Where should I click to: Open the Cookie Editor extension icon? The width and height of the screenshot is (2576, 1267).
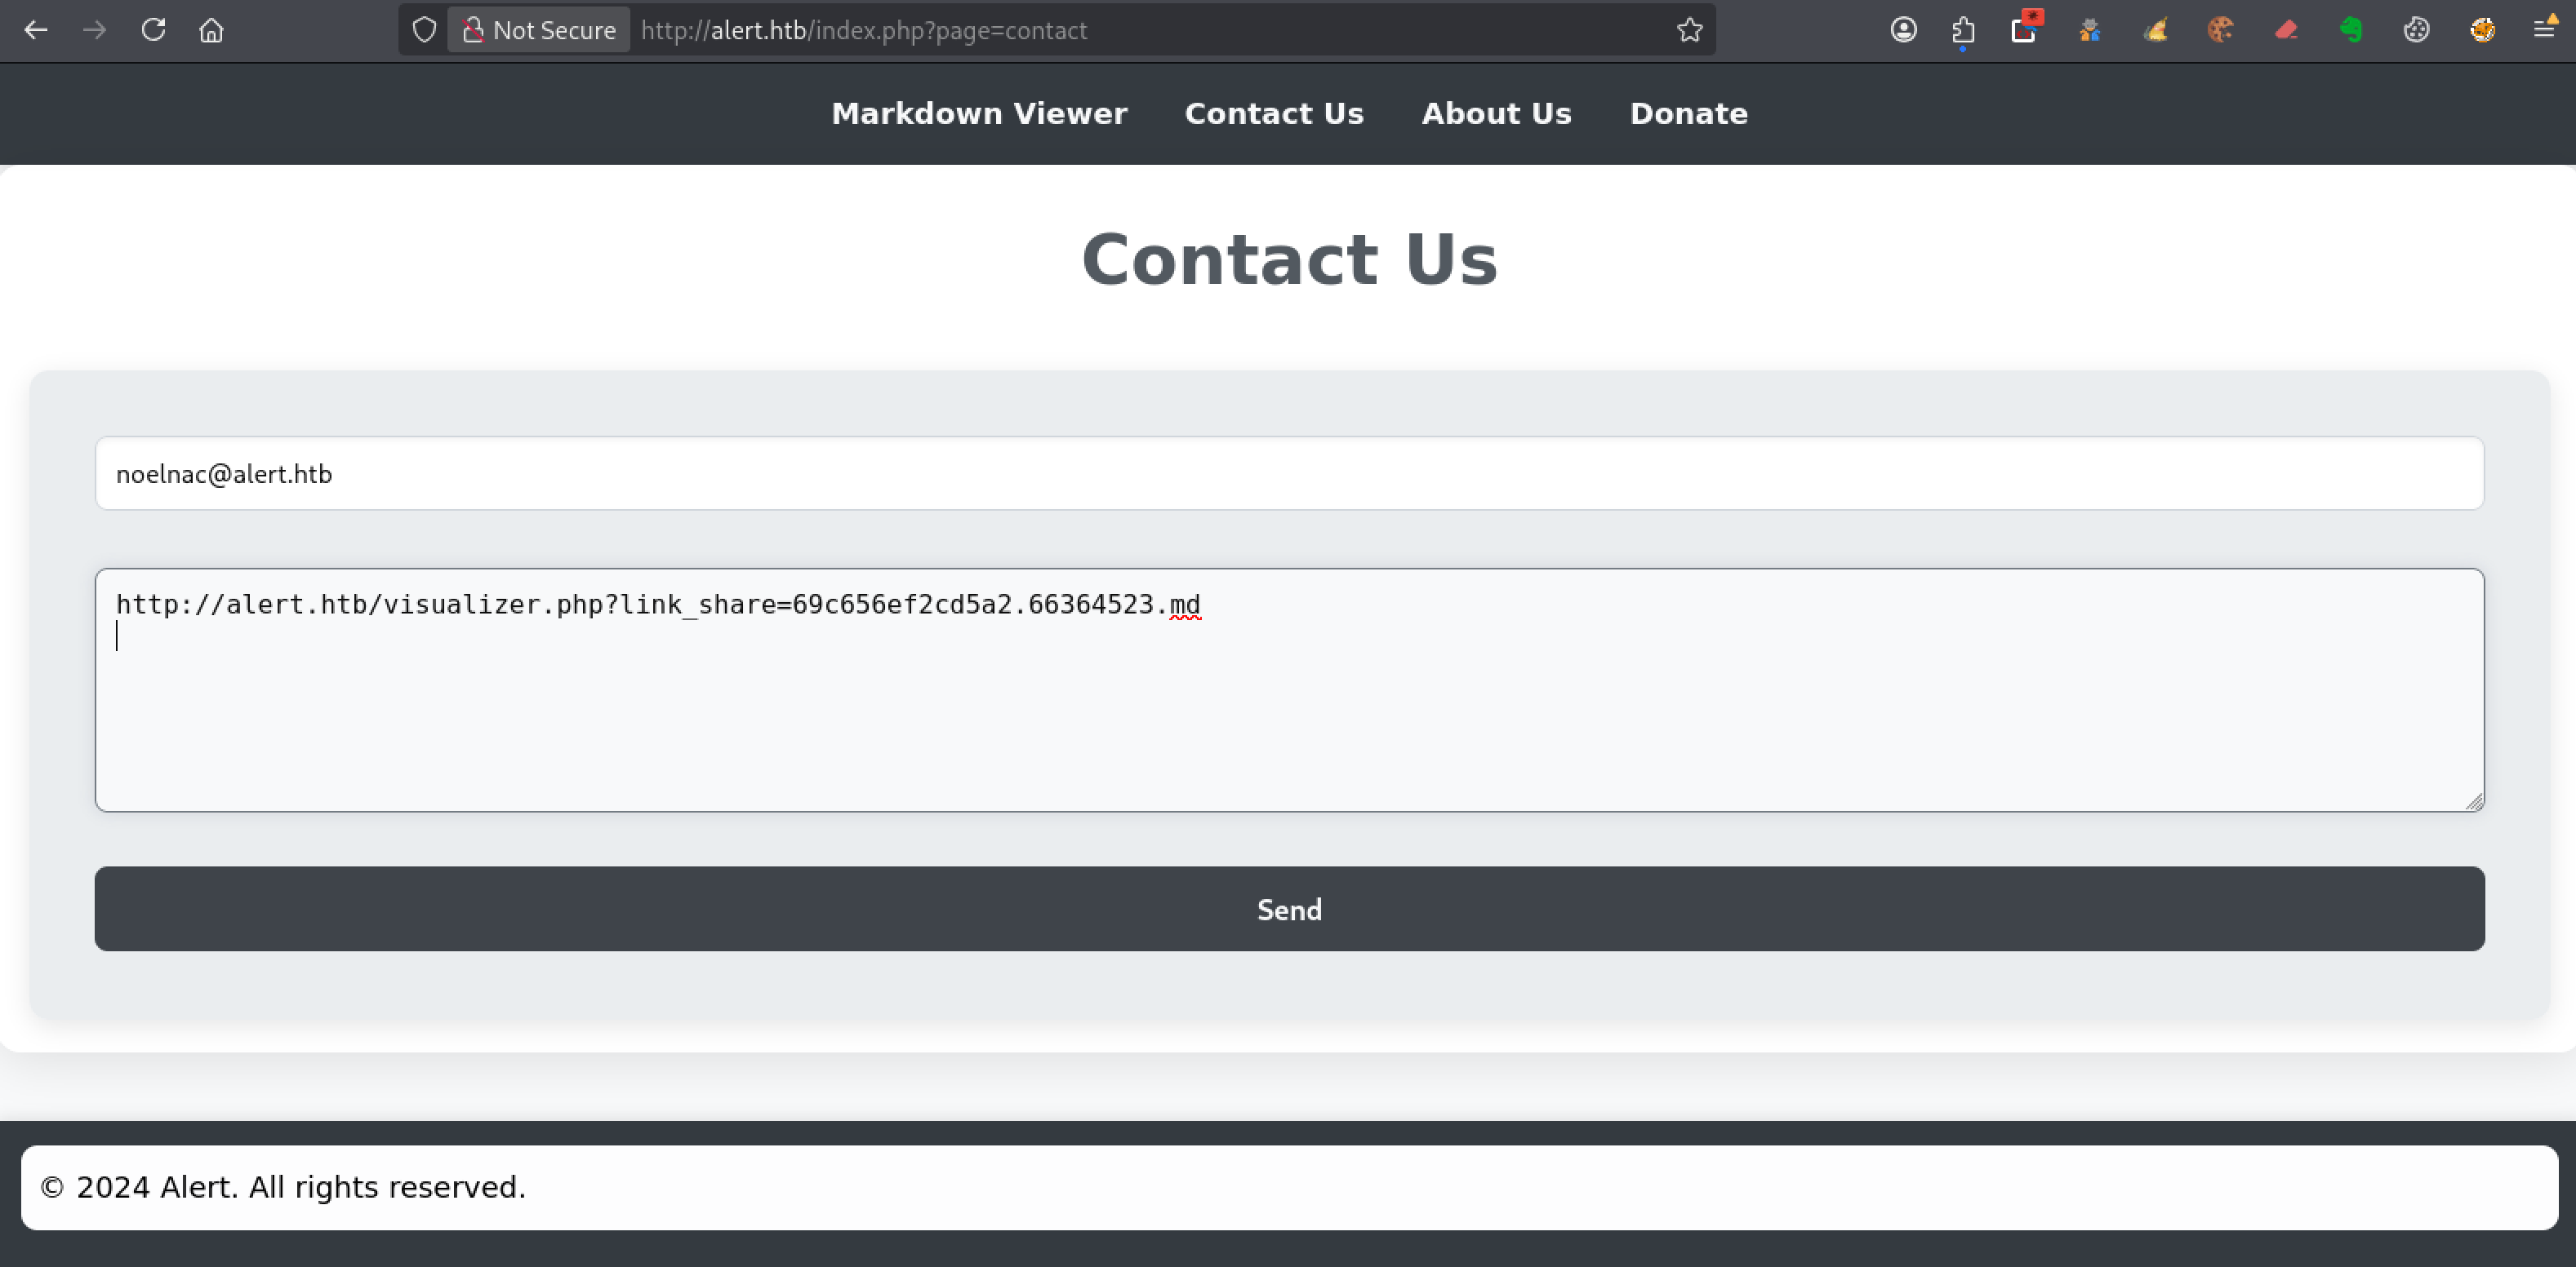tap(2221, 30)
